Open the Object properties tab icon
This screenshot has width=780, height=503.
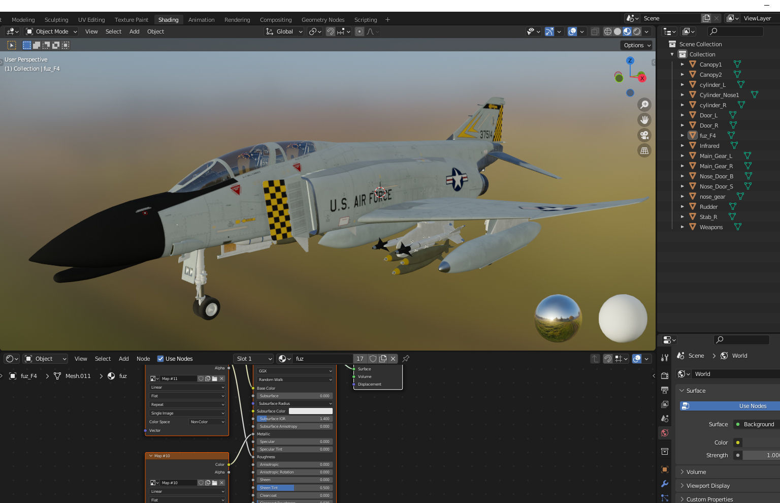click(665, 469)
